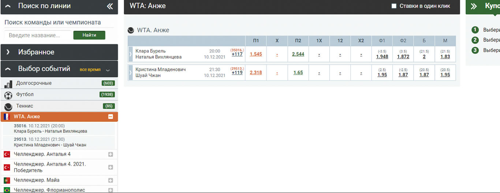Expand Челленджер. Майа with plus icon
Viewport: 500px width, 193px height.
[111, 180]
